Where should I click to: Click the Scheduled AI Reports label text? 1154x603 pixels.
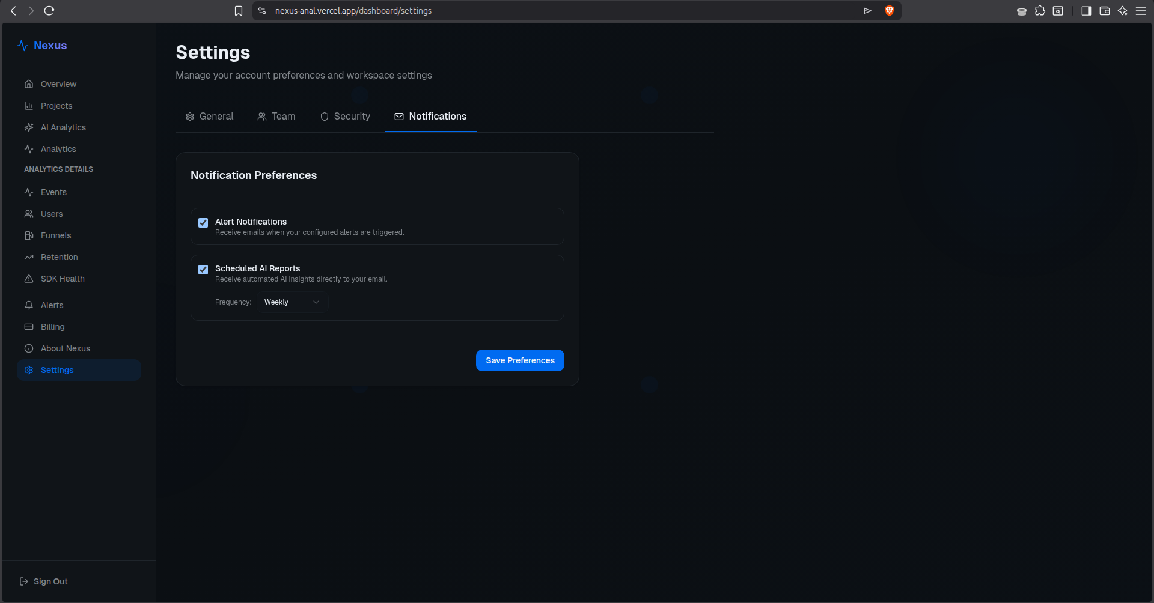(257, 268)
